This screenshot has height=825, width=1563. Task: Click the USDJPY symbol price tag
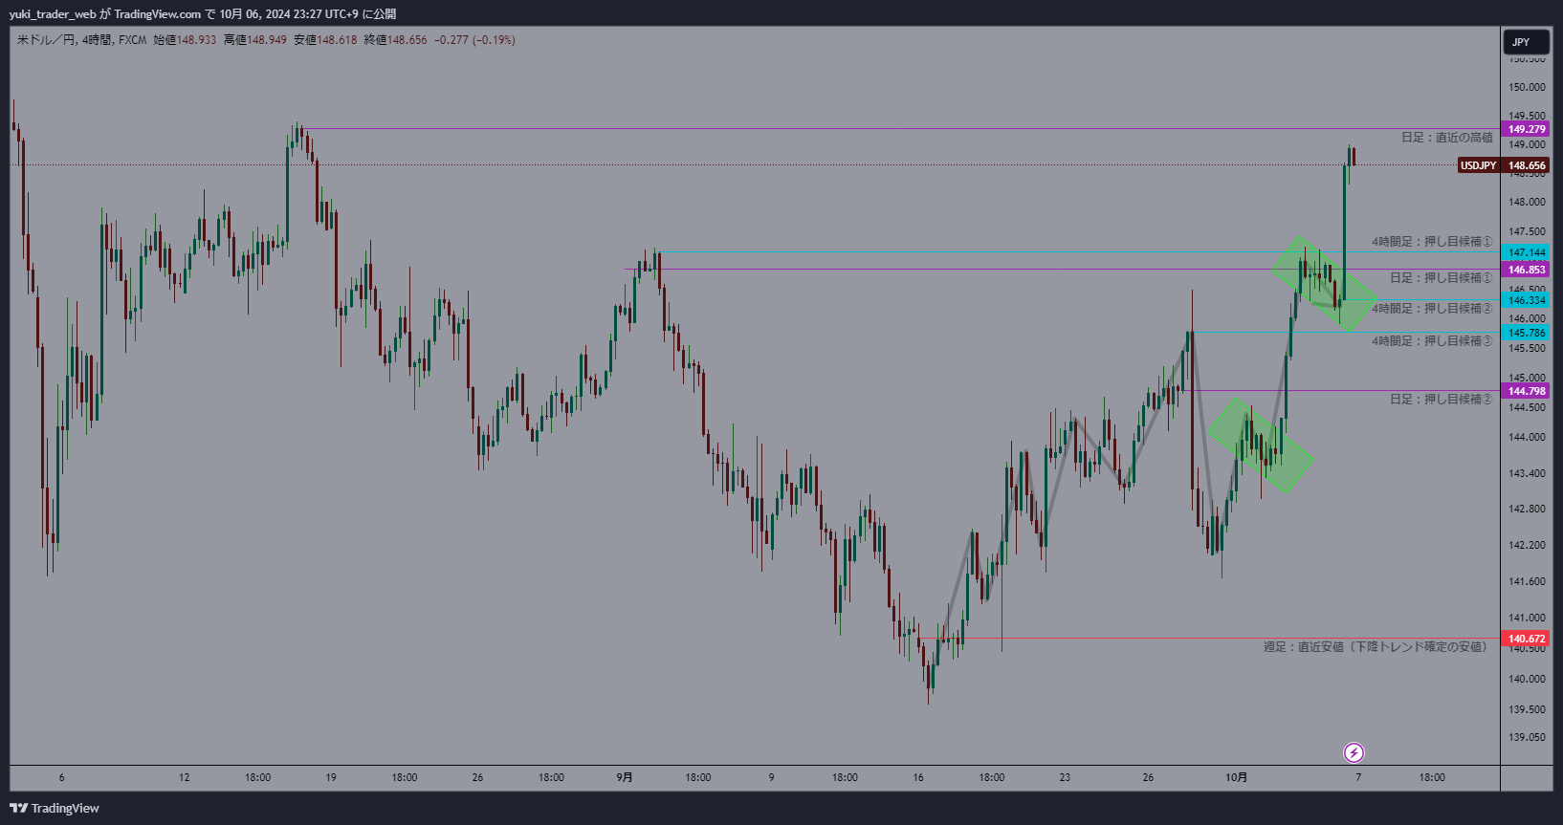click(1478, 165)
